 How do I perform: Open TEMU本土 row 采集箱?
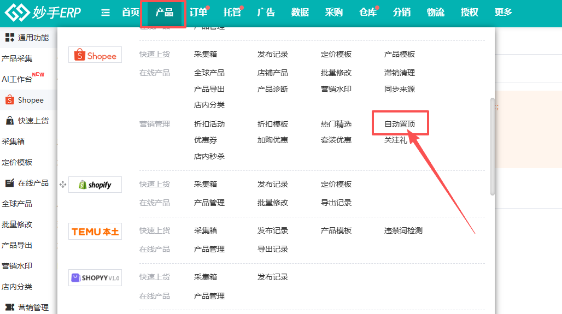pos(206,230)
